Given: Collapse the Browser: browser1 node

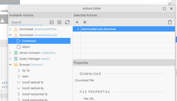Looking at the screenshot, I should pyautogui.click(x=10, y=65).
